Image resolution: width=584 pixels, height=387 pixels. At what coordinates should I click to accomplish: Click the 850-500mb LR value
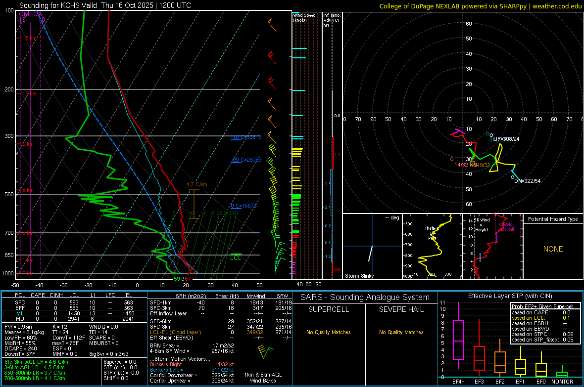tap(35, 373)
